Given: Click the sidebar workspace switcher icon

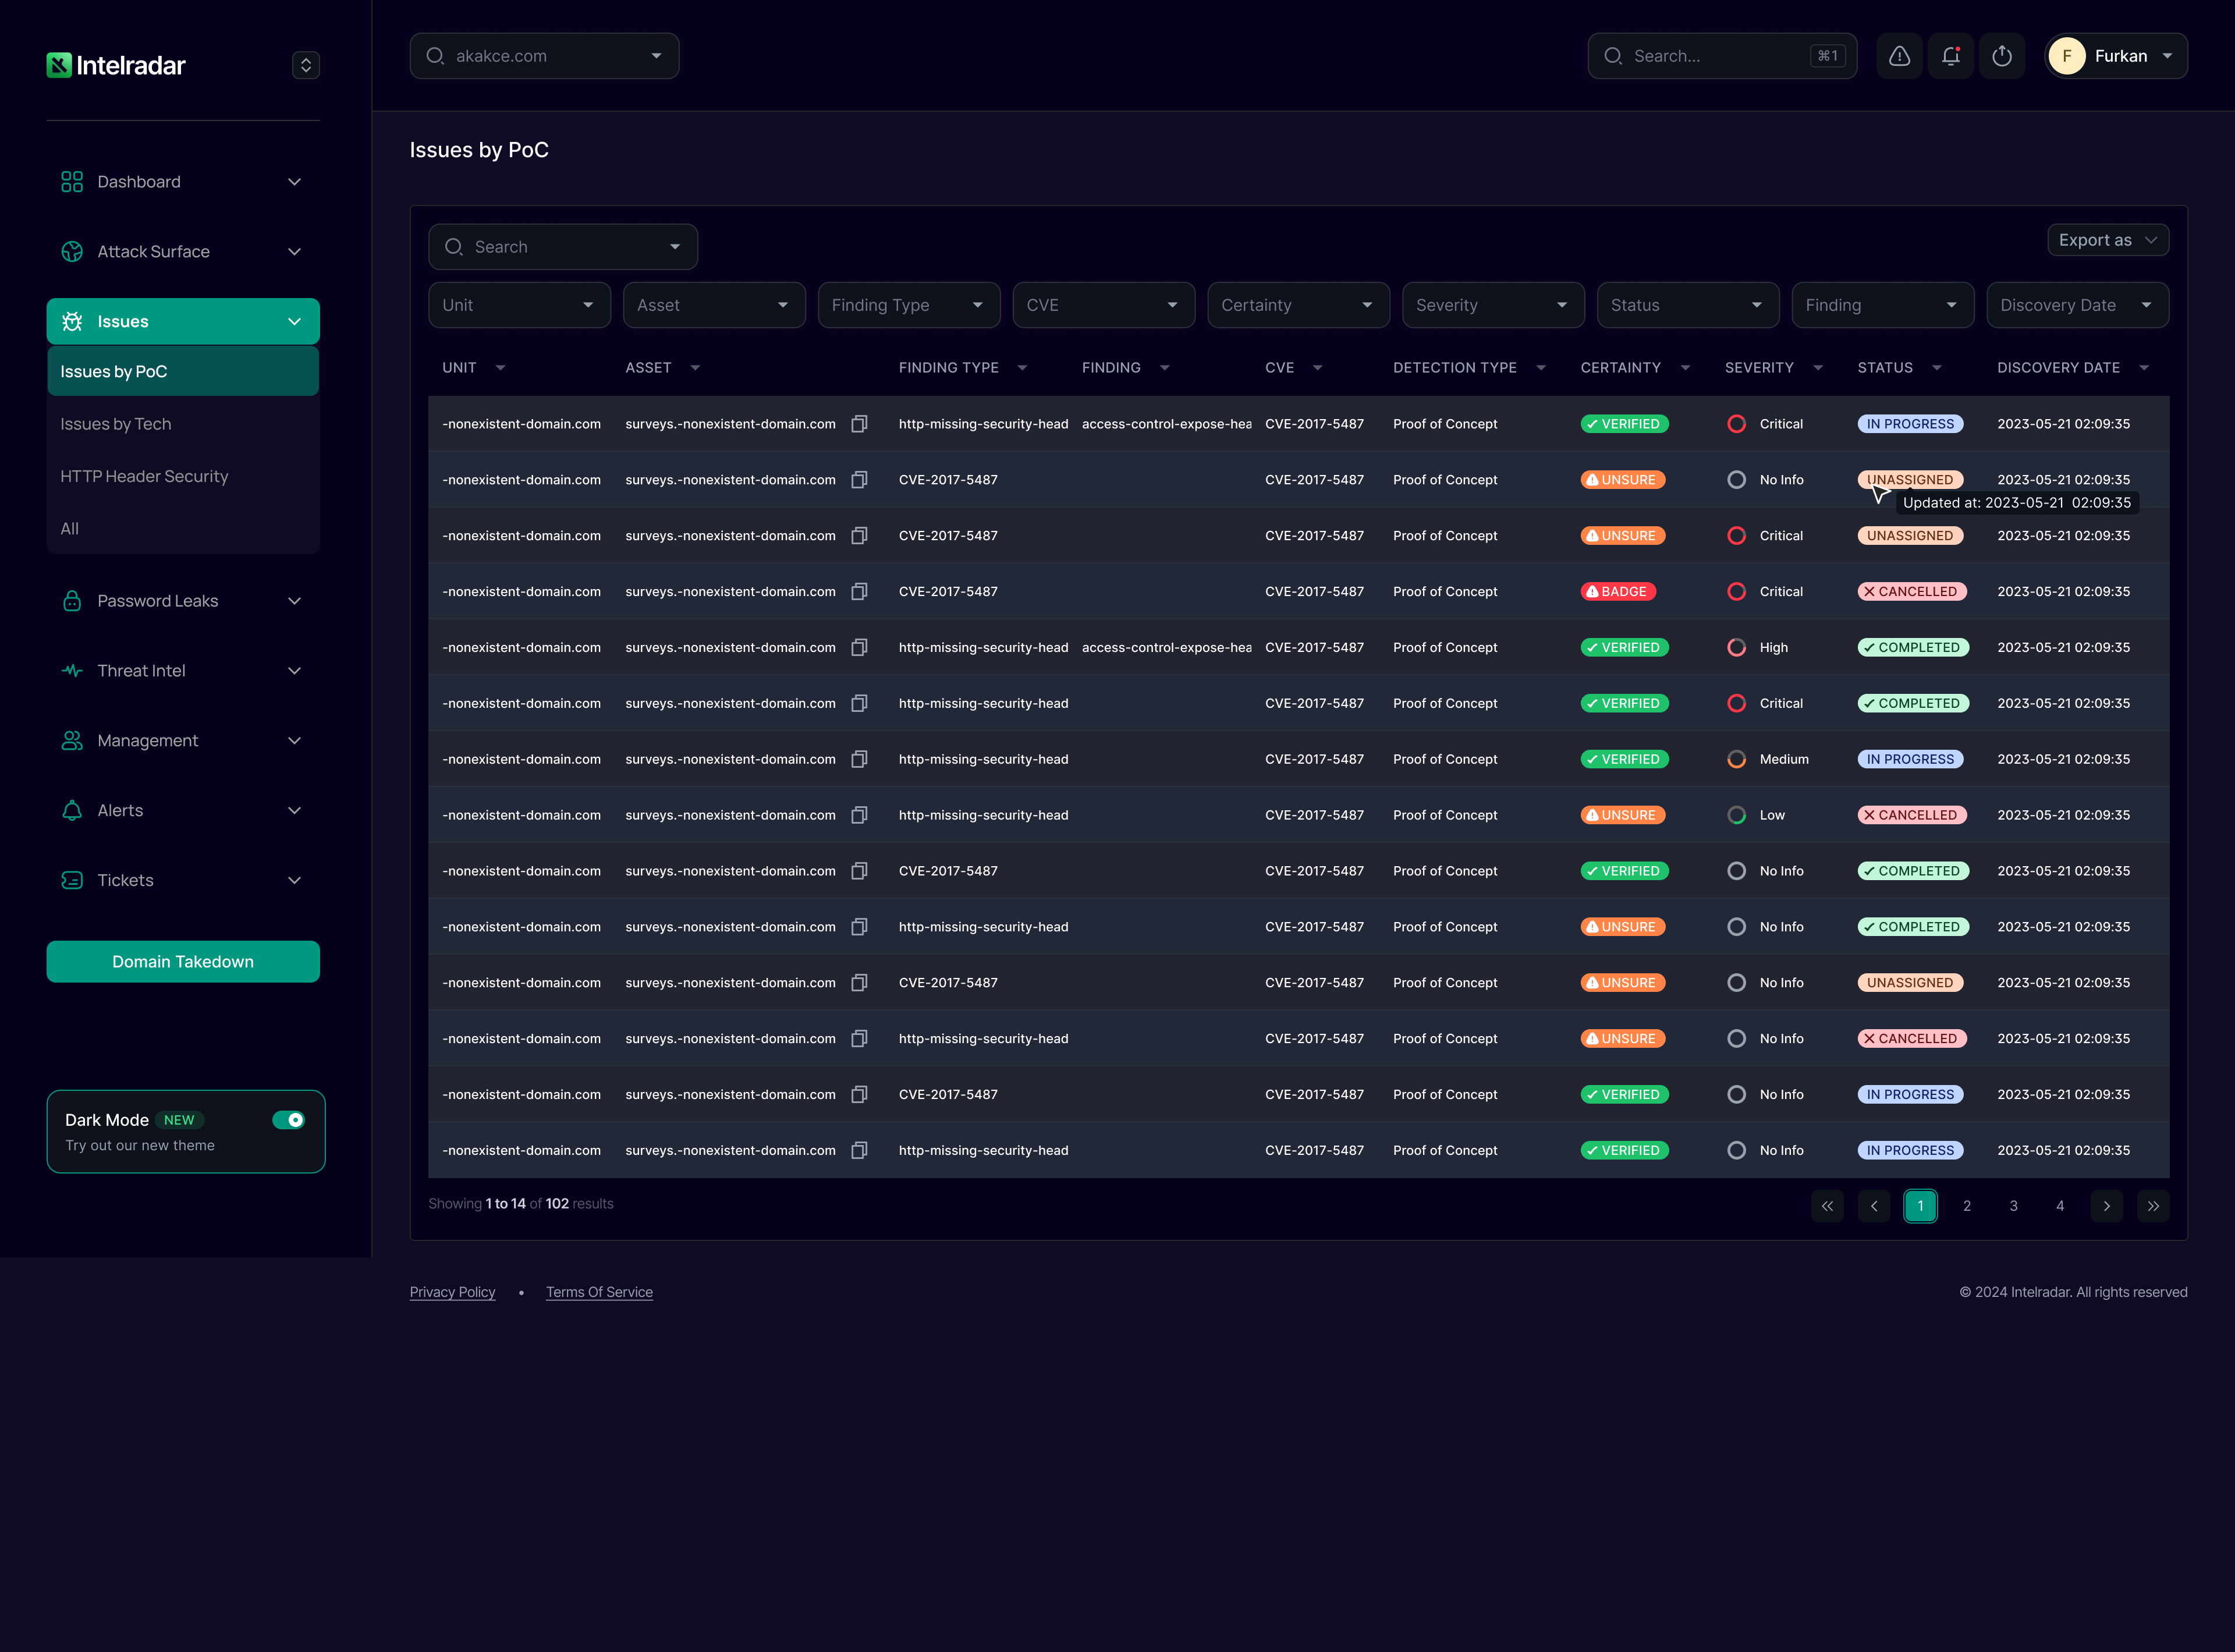Looking at the screenshot, I should click(x=306, y=65).
